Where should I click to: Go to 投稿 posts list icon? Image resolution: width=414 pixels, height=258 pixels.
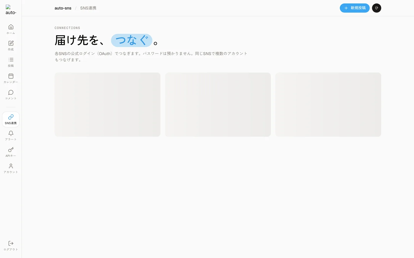[x=11, y=60]
